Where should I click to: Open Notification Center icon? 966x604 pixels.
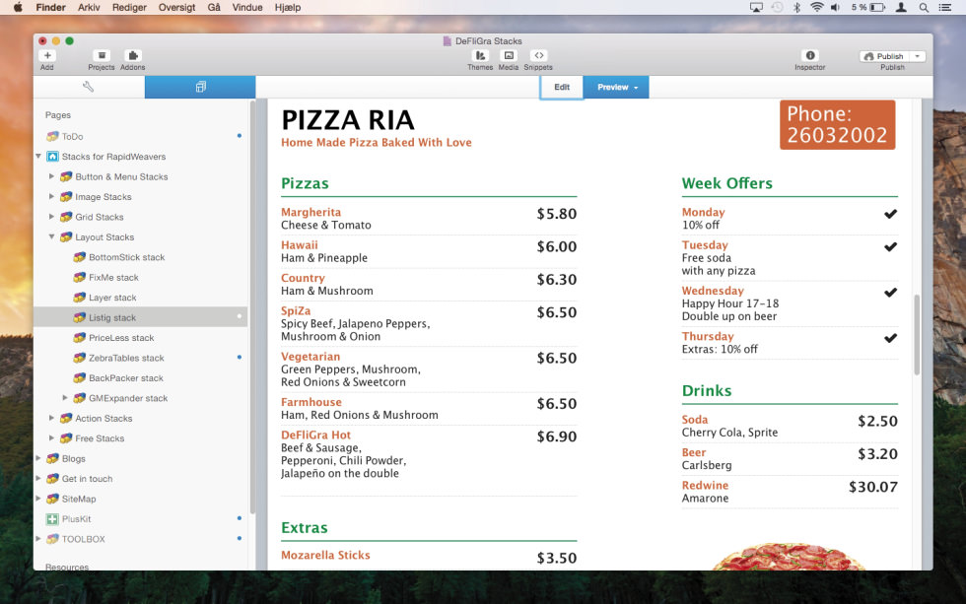pos(944,7)
